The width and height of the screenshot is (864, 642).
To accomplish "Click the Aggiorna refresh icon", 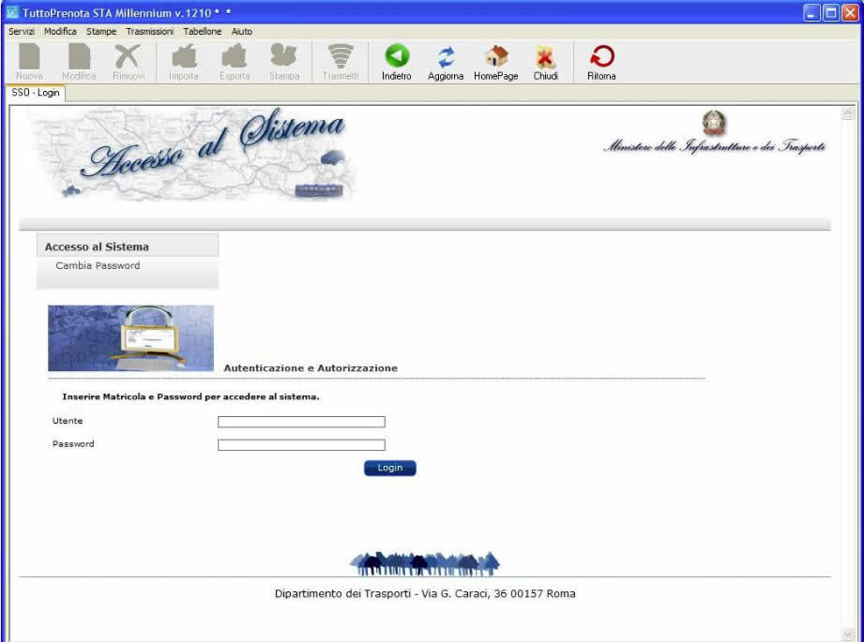I will point(446,57).
